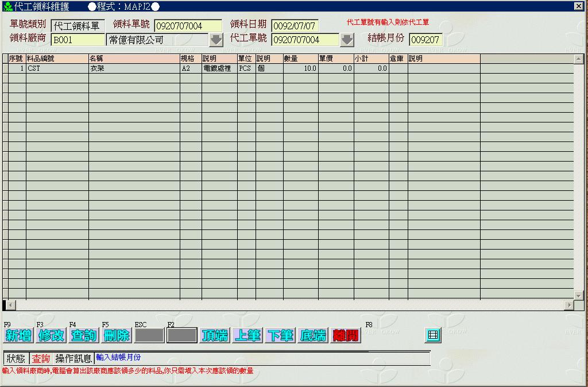This screenshot has height=387, width=588.
Task: Click the 新增 (Add) button
Action: pyautogui.click(x=18, y=336)
